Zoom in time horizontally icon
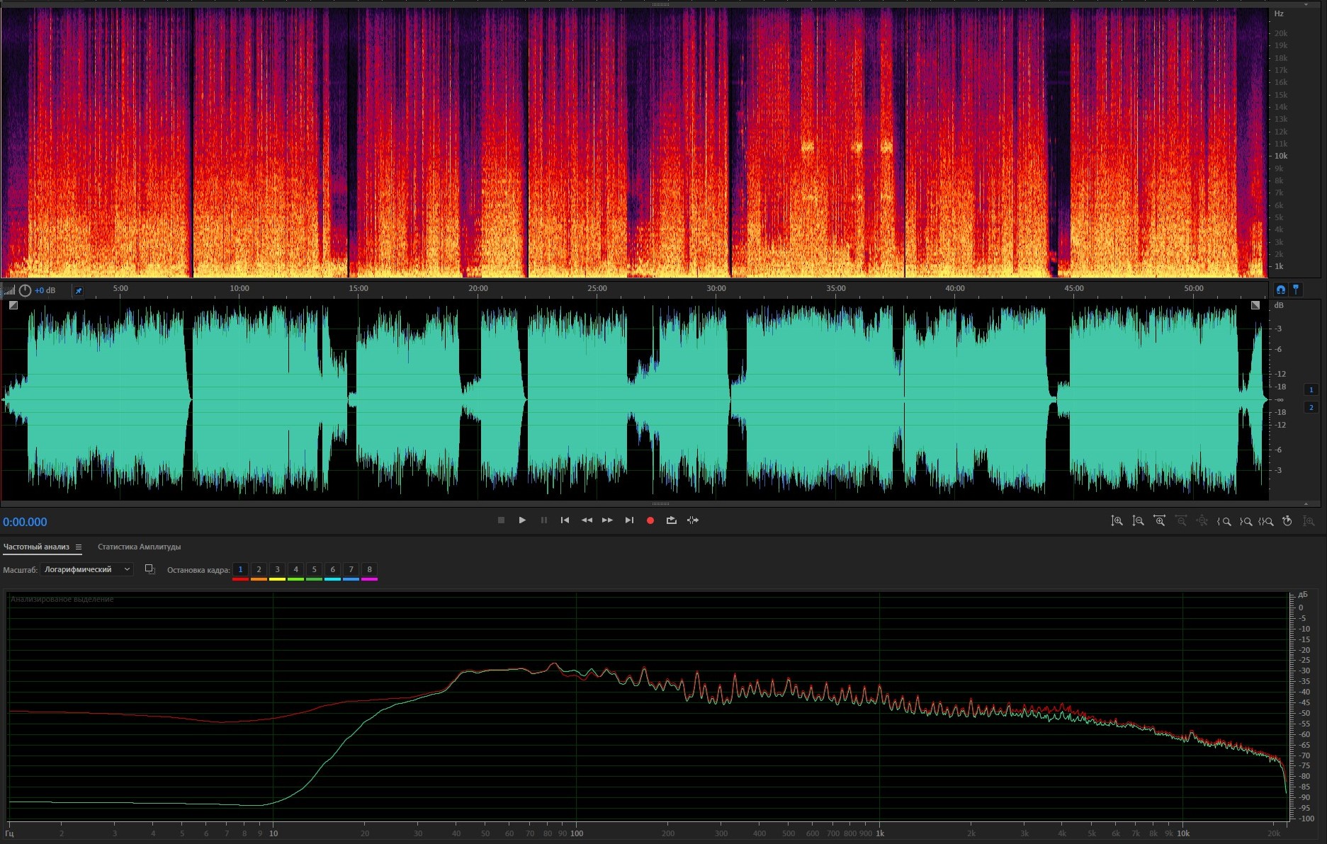Viewport: 1327px width, 844px height. (x=1159, y=521)
